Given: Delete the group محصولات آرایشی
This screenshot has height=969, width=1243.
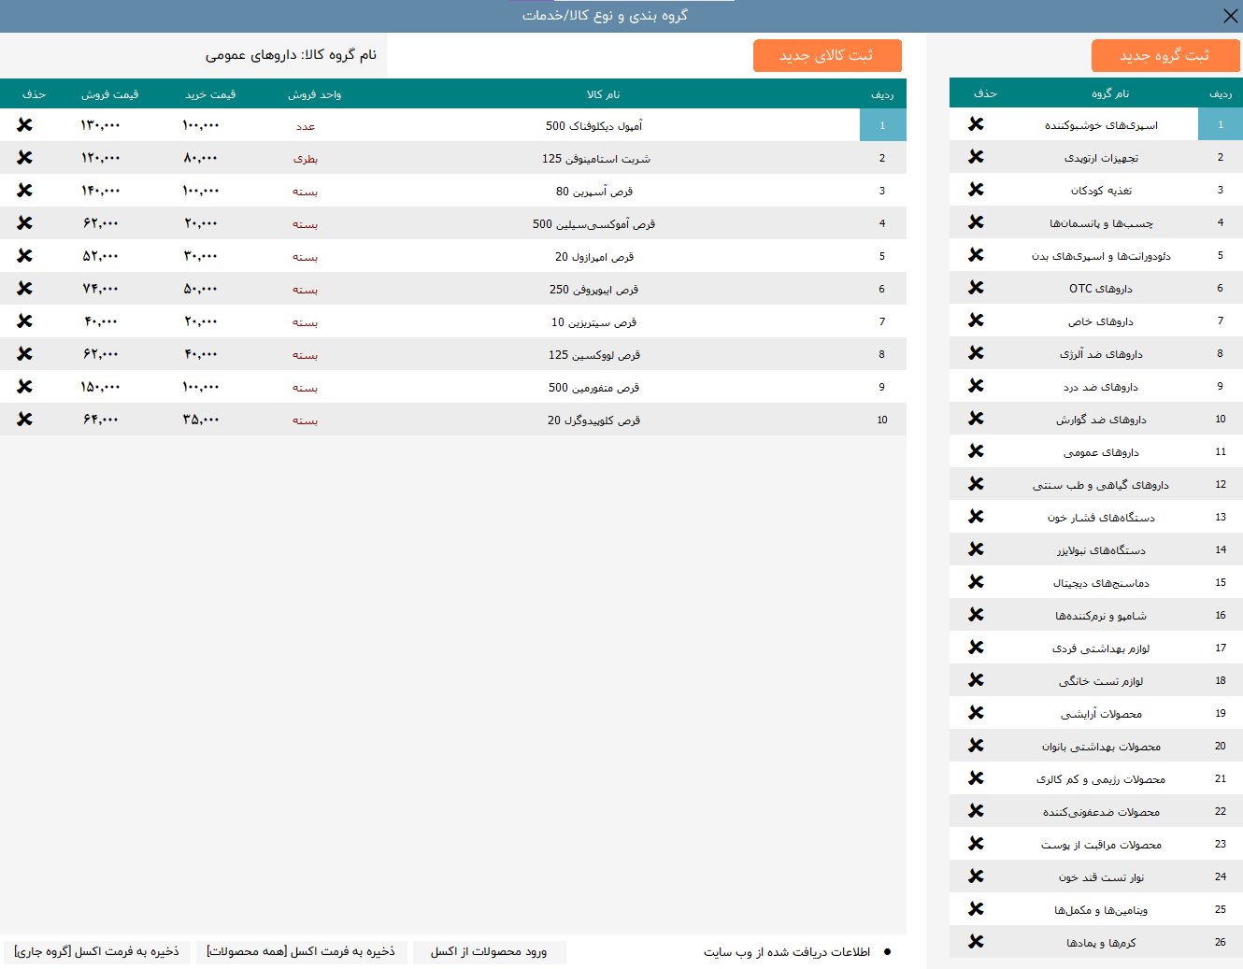Looking at the screenshot, I should pos(976,713).
